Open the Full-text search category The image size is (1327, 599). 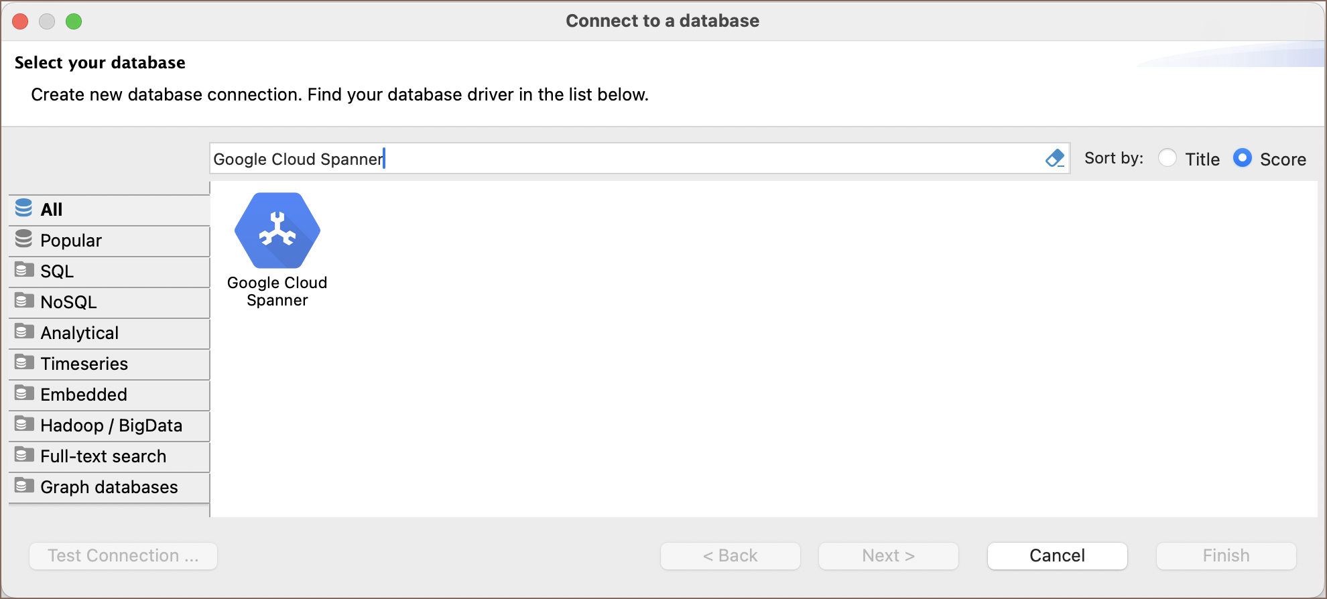[x=103, y=456]
